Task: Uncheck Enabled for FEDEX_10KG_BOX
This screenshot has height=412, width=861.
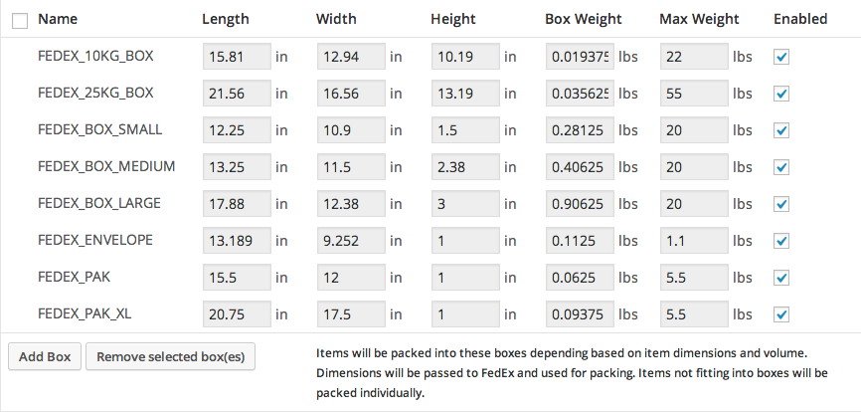Action: point(781,57)
